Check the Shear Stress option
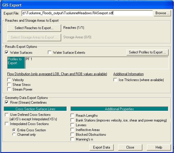This screenshot has width=174, height=153. coord(9,84)
